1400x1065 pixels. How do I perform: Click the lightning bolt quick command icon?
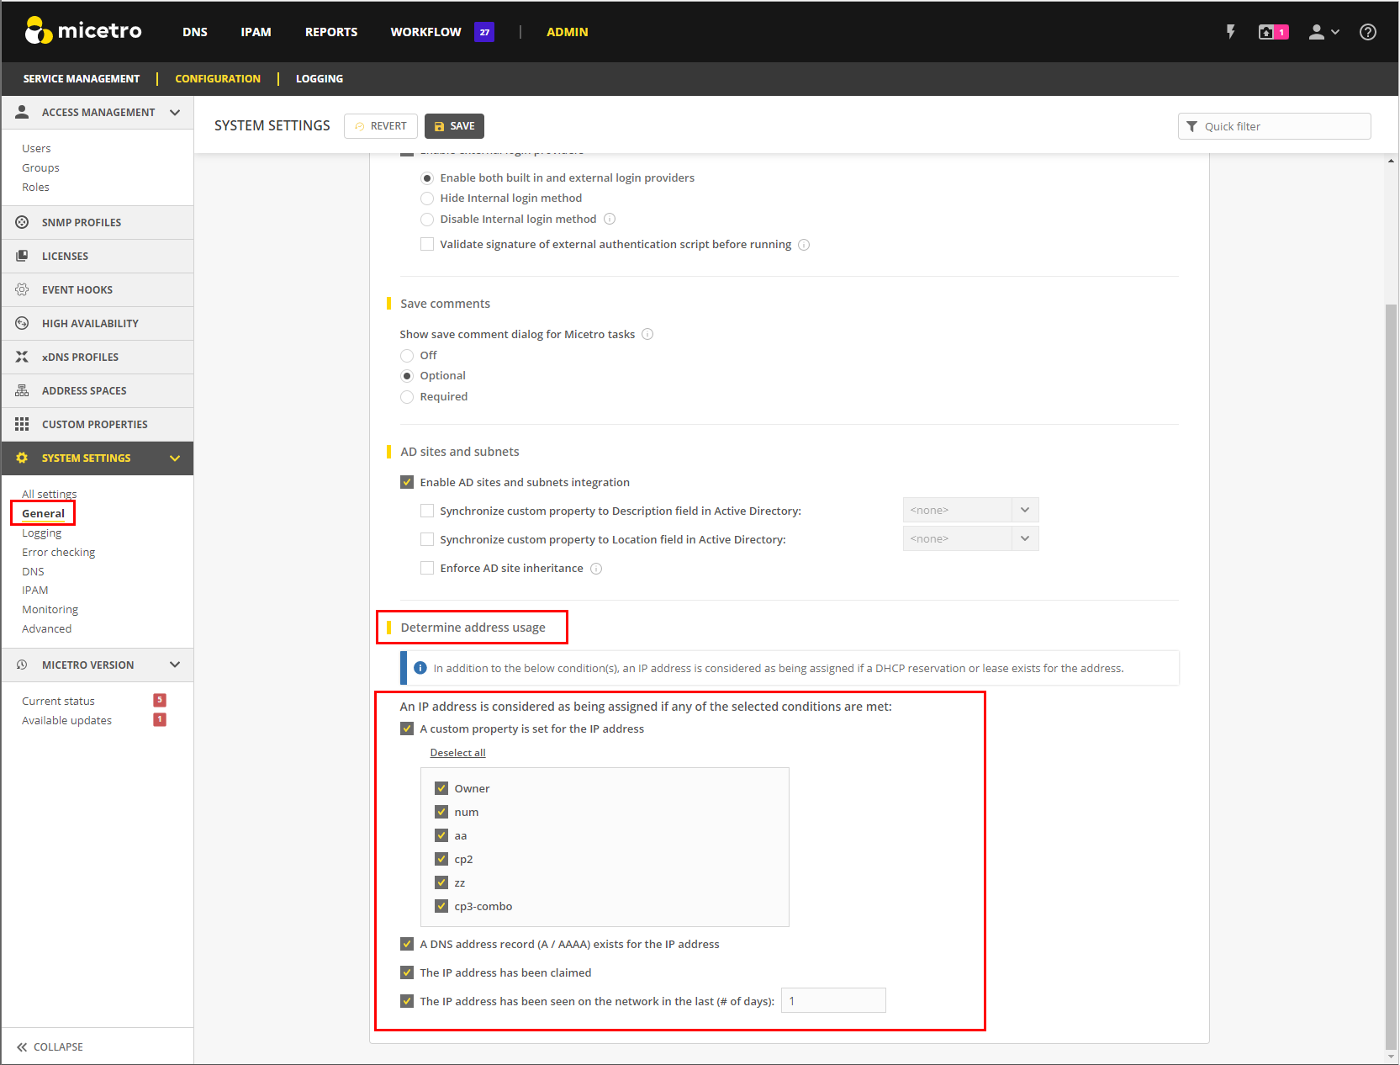1230,32
